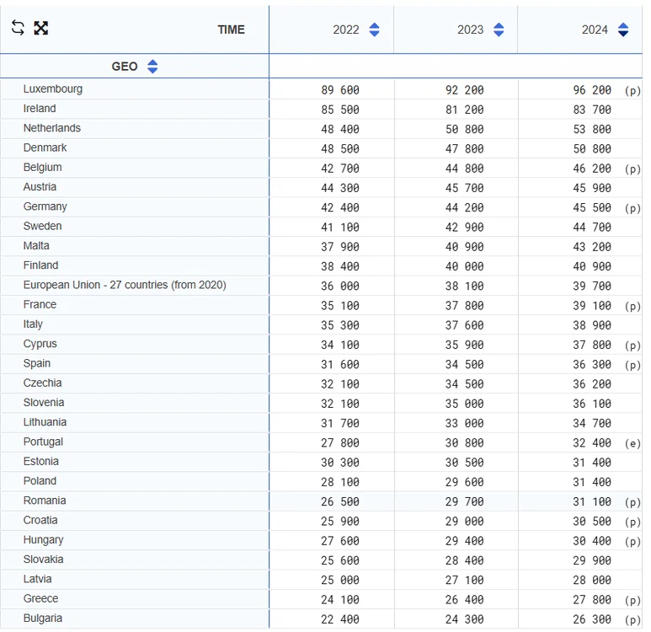Select the Latvia row label

coord(37,579)
